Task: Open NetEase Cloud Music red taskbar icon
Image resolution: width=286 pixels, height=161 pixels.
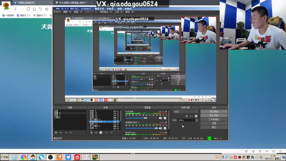Action: point(77,157)
